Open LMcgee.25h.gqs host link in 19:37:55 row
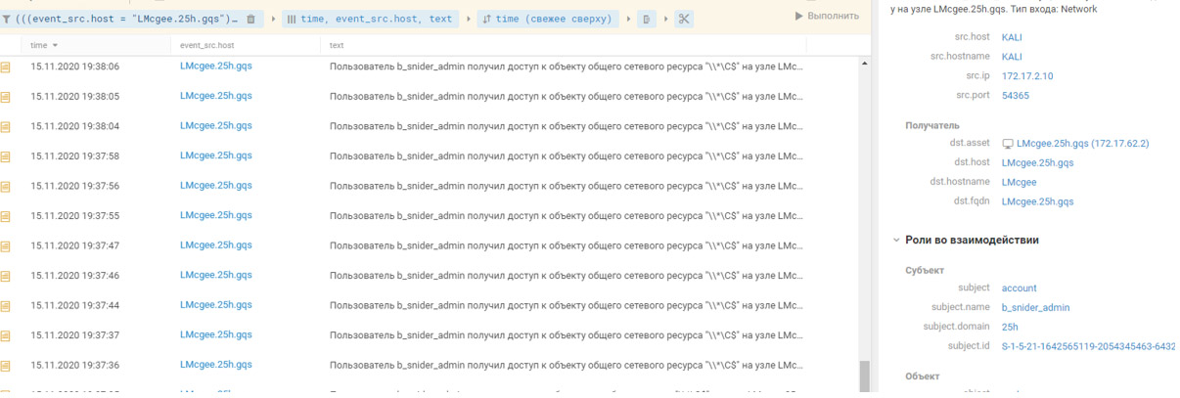 point(216,215)
